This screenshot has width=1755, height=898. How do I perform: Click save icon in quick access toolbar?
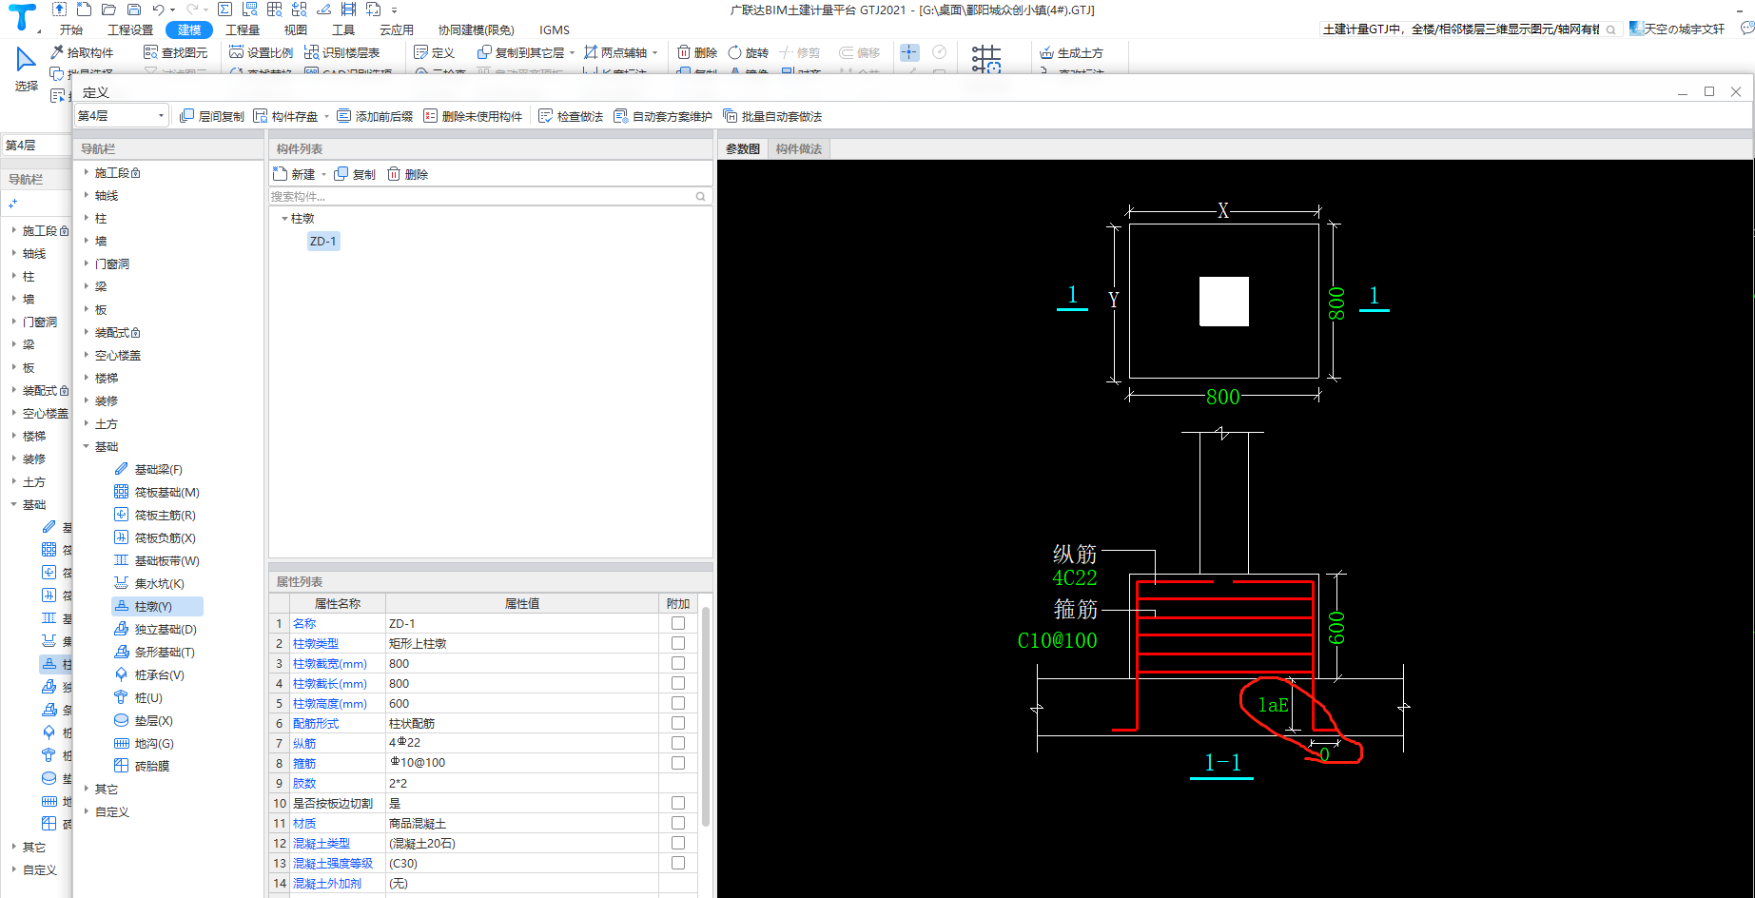[x=134, y=10]
